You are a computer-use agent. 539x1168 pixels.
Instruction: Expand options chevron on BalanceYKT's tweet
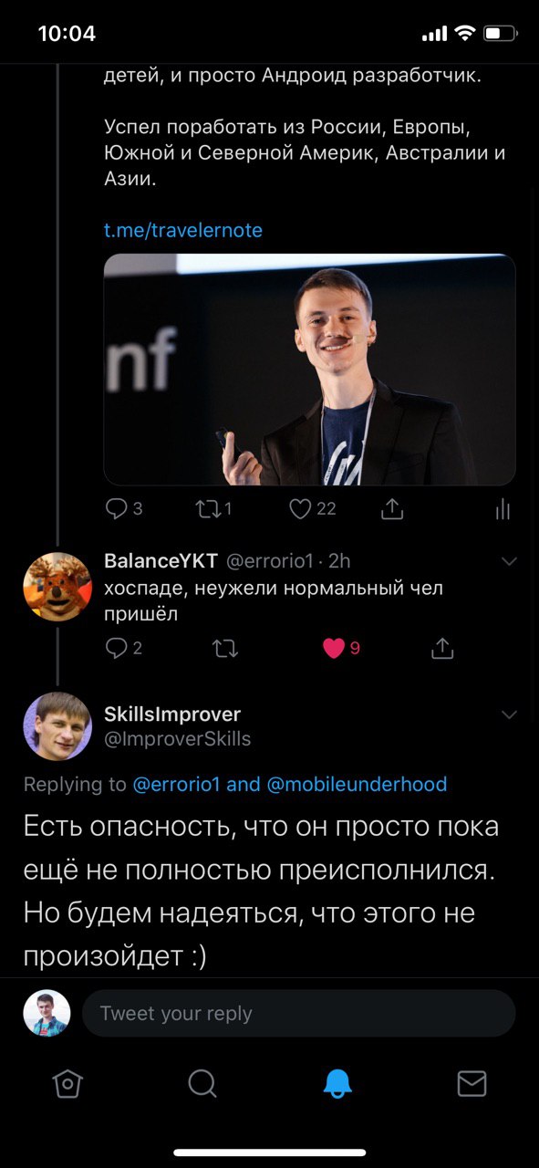(509, 560)
